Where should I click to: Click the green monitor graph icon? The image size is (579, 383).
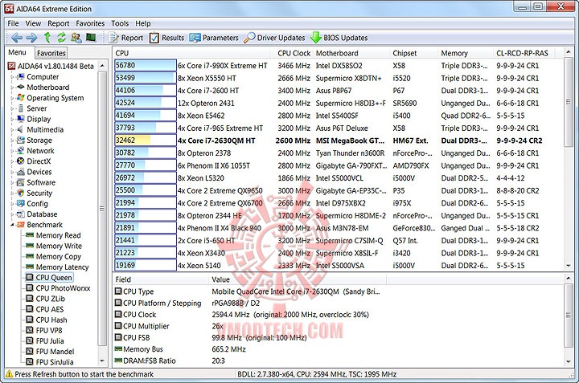[91, 37]
